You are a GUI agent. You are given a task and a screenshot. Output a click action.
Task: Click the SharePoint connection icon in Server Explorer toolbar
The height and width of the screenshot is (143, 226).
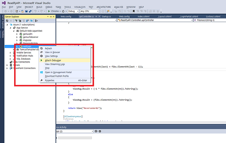tap(27, 21)
